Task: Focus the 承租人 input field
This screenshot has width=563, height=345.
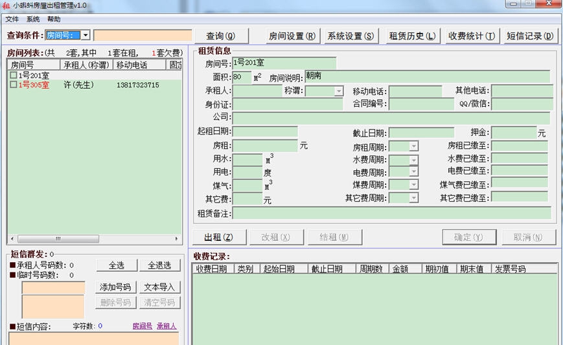Action: pos(257,91)
